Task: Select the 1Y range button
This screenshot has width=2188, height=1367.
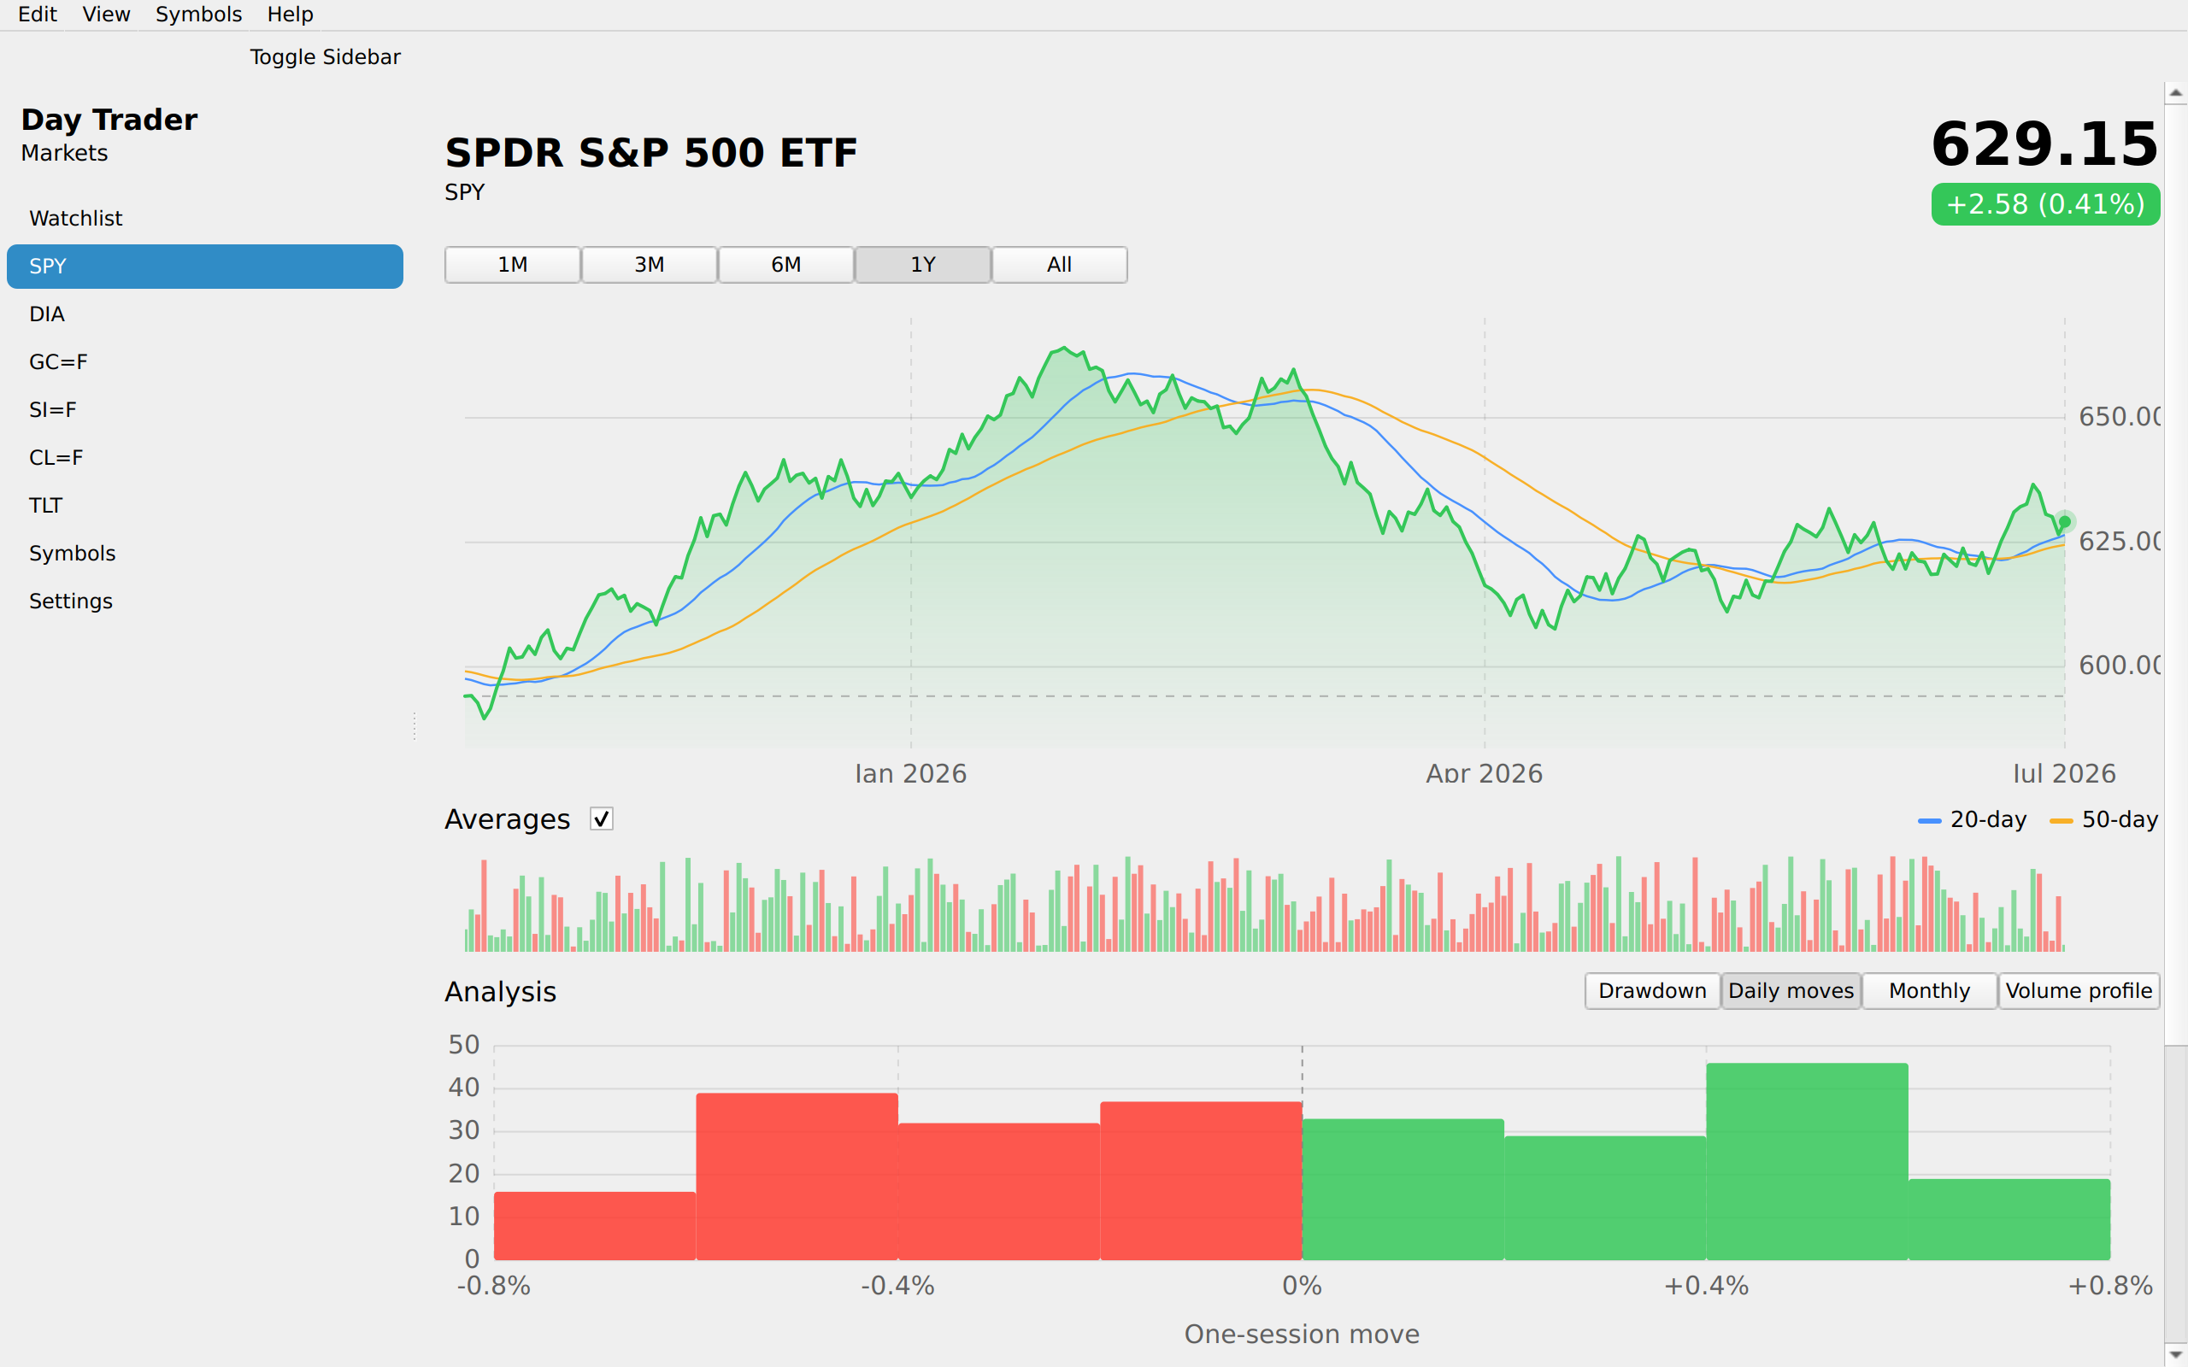Action: (x=922, y=265)
